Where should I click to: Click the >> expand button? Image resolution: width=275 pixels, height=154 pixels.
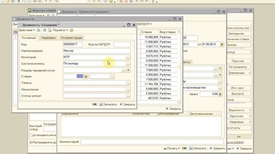point(239,136)
